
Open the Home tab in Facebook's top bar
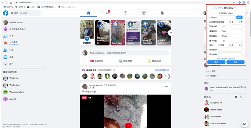89,13
